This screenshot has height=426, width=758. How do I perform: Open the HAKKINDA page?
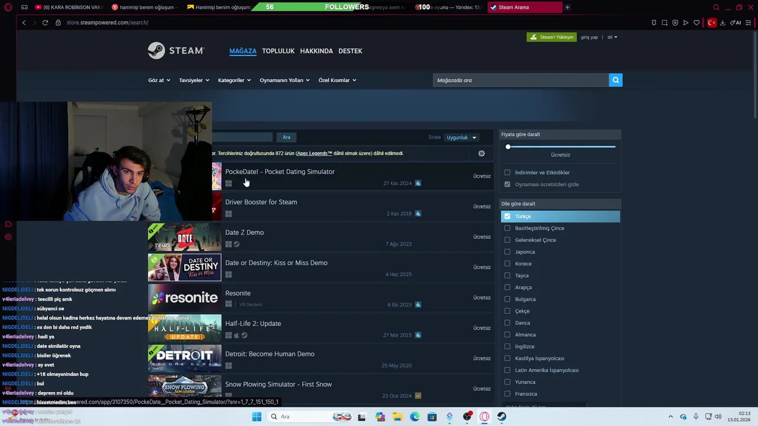point(316,51)
